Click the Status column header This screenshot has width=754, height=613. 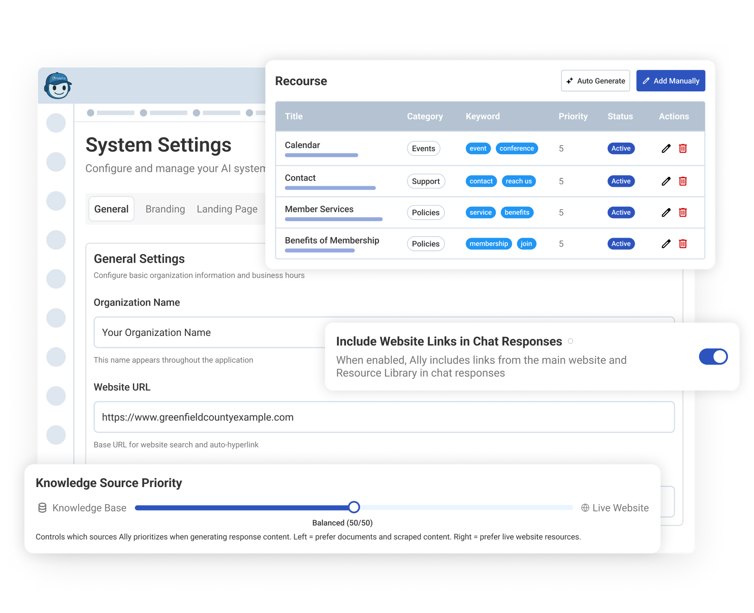tap(620, 116)
